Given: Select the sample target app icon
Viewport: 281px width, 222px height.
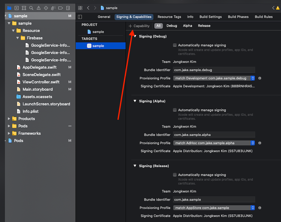Looking at the screenshot, I should (x=89, y=46).
